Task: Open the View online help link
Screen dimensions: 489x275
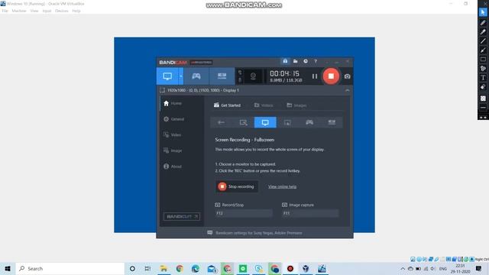Action: [x=282, y=186]
